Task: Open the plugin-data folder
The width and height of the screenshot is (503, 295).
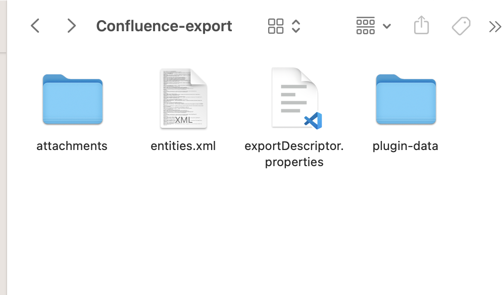Action: coord(406,99)
